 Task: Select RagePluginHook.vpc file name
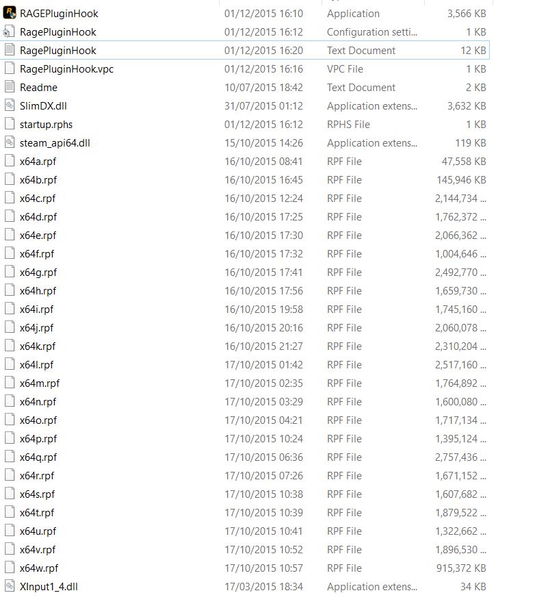pos(67,68)
